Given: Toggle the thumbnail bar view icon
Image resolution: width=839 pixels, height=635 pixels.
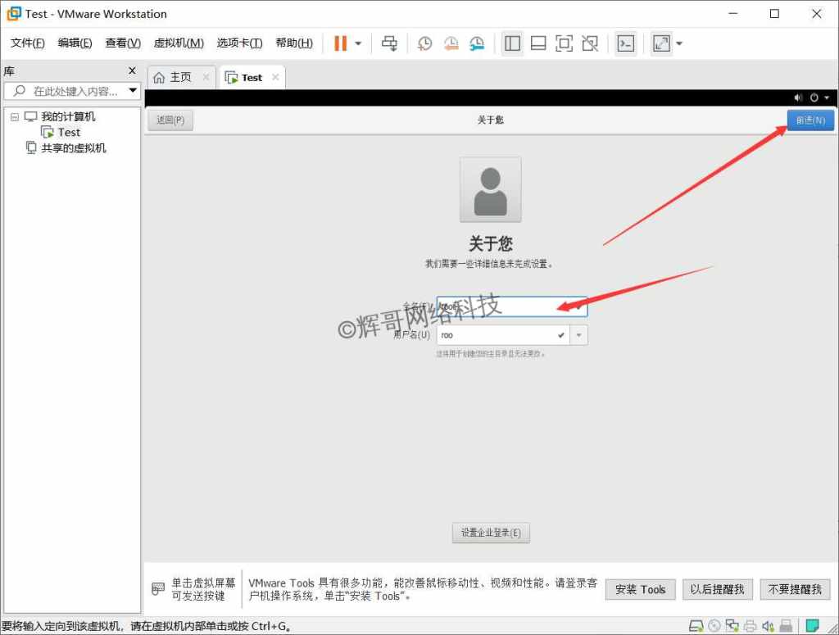Looking at the screenshot, I should (x=537, y=43).
